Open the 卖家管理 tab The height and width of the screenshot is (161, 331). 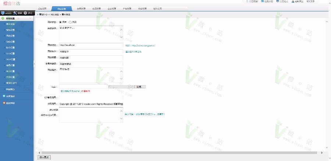[112, 9]
